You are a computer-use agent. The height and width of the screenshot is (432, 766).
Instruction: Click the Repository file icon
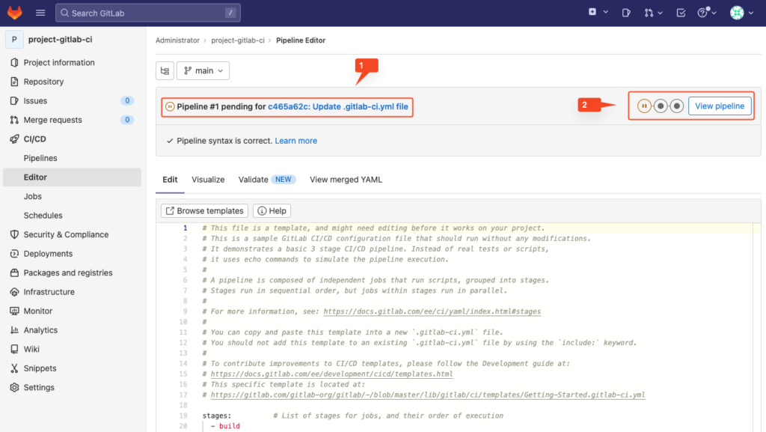tap(14, 82)
